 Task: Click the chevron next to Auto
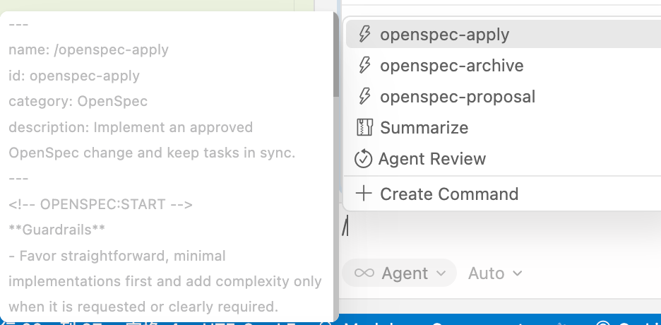(x=518, y=273)
